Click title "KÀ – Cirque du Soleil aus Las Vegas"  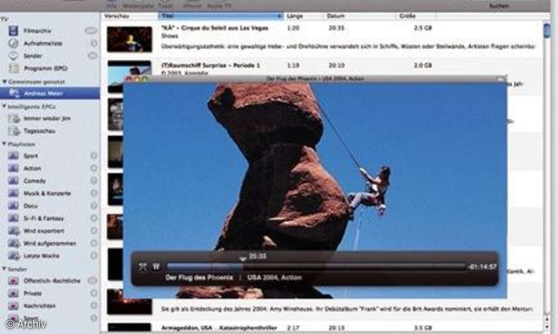click(215, 28)
